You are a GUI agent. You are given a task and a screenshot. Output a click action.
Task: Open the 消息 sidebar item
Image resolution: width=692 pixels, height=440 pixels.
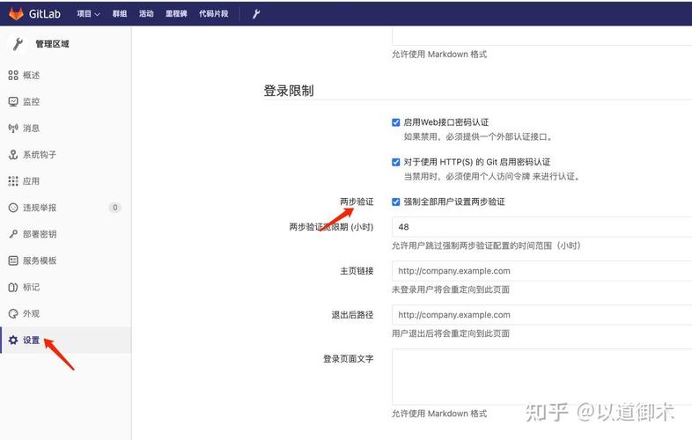[65, 128]
